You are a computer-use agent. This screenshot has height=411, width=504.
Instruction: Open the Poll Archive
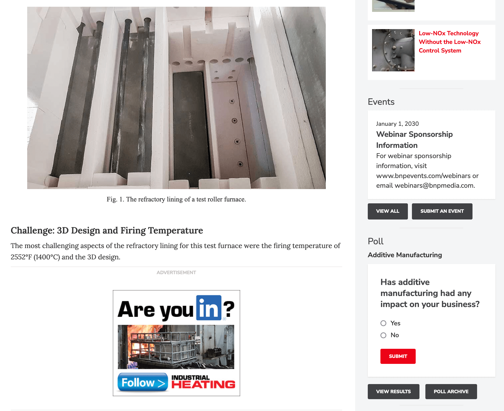[451, 392]
